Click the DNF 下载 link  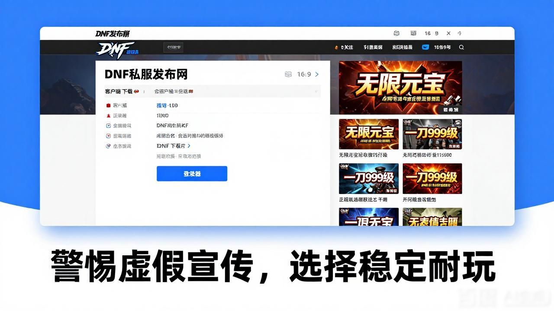pos(171,146)
